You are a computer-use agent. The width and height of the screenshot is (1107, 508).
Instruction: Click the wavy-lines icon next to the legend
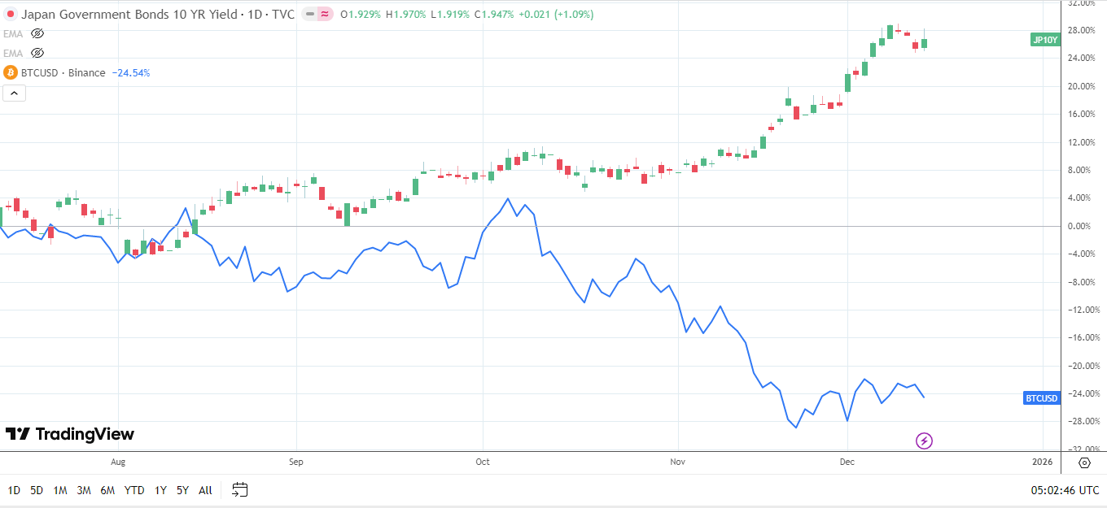click(x=326, y=14)
